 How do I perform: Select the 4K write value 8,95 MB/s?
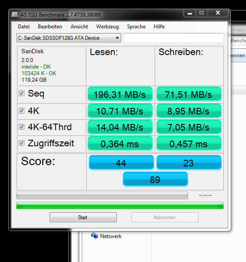click(189, 111)
